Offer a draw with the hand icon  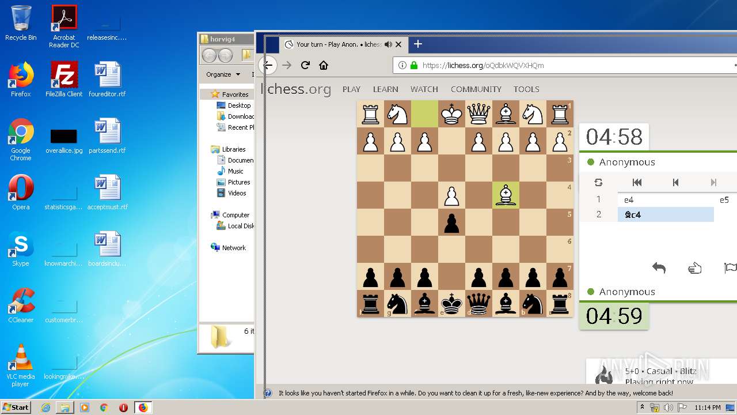click(x=695, y=268)
